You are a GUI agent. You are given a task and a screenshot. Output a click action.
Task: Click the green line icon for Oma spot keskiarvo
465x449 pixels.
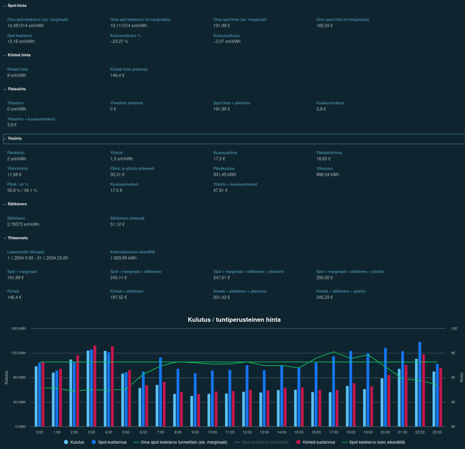click(136, 442)
